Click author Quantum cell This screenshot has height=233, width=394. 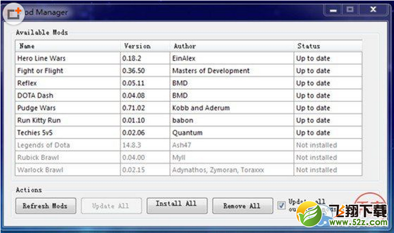[x=232, y=133]
